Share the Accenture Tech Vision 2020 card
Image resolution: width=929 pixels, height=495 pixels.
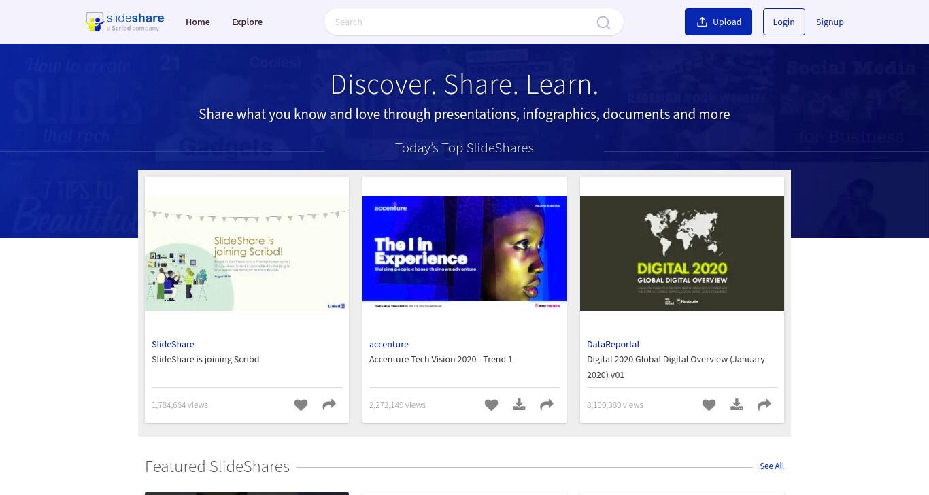[547, 405]
